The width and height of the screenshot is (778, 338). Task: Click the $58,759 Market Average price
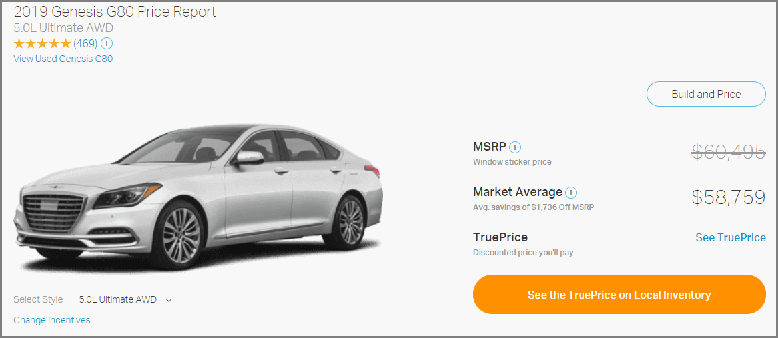point(729,197)
